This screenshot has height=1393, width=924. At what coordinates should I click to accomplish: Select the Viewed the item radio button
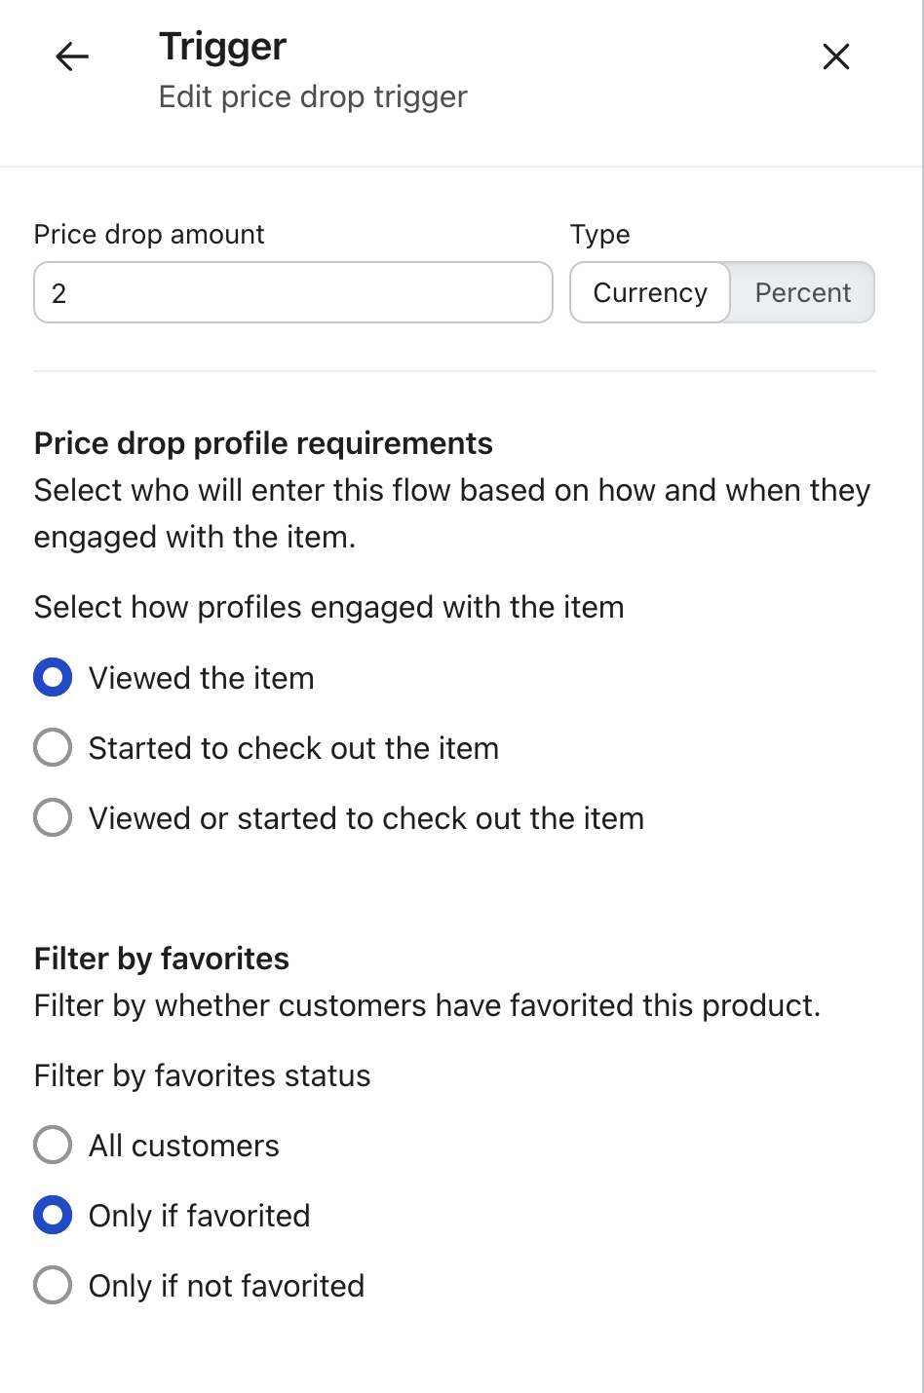[x=53, y=678]
